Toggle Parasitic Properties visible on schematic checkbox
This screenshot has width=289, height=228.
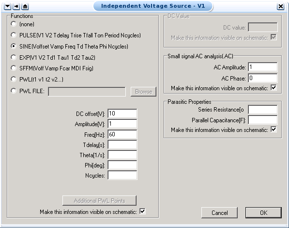(274, 130)
